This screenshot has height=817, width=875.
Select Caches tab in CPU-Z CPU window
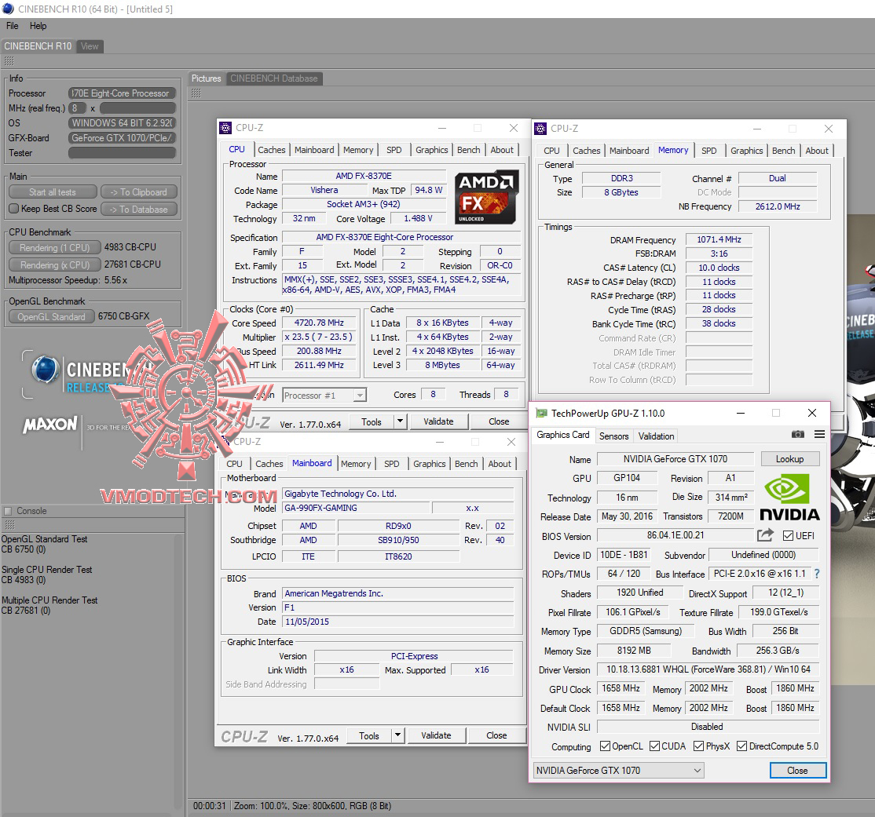click(272, 150)
